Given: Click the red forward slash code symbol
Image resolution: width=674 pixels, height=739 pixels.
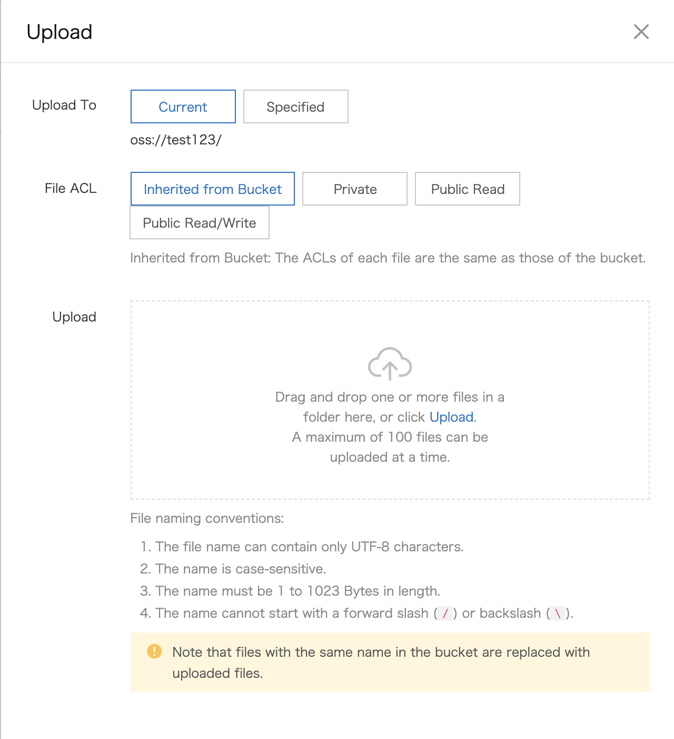Looking at the screenshot, I should point(445,614).
